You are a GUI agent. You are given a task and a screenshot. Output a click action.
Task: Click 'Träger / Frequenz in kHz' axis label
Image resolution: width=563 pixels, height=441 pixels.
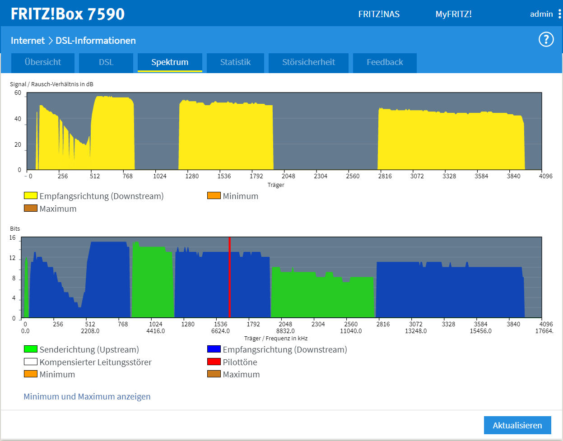point(276,339)
